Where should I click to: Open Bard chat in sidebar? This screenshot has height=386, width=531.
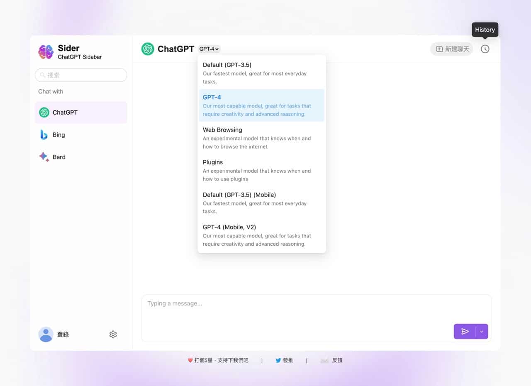(x=81, y=157)
